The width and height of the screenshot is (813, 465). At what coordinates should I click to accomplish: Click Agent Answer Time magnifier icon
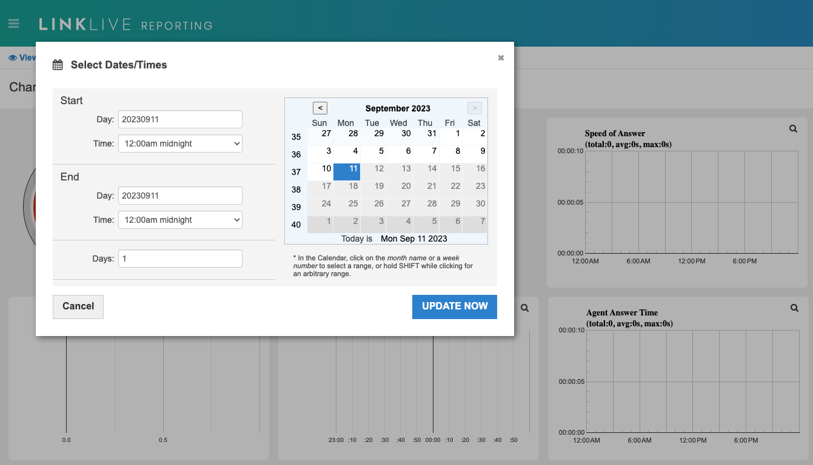click(x=794, y=308)
